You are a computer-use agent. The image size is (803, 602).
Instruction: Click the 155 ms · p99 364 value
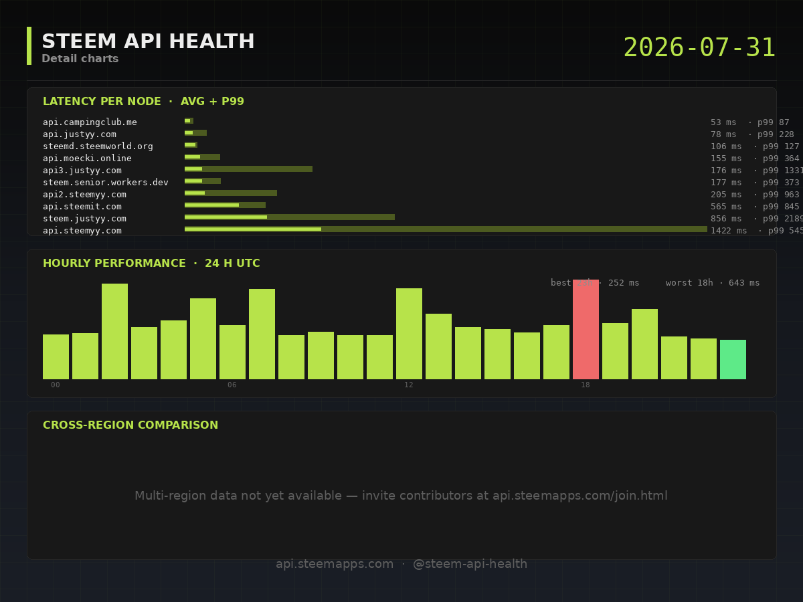755,159
